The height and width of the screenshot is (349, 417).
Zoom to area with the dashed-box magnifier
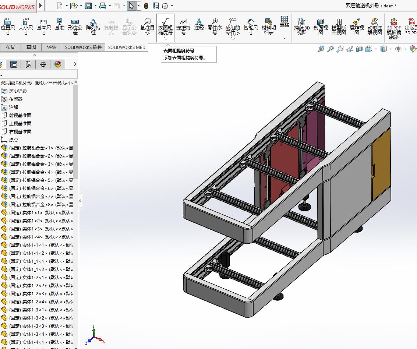340,49
